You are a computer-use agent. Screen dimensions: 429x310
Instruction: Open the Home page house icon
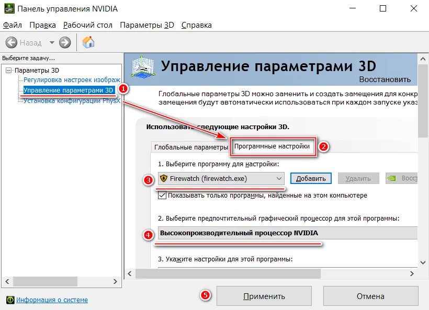(88, 42)
